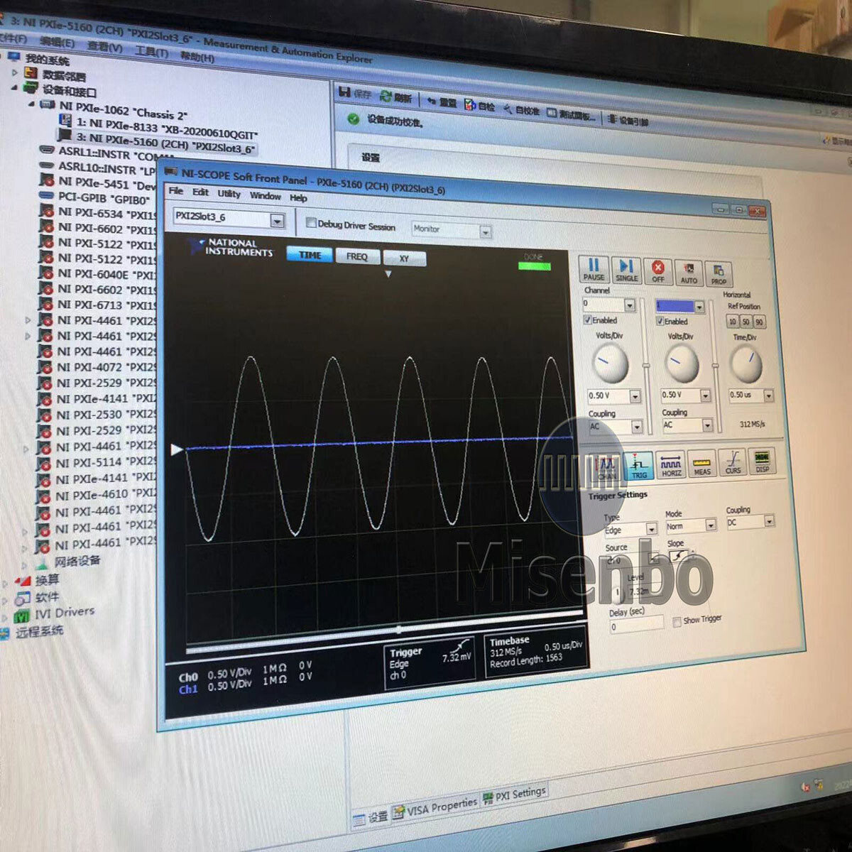This screenshot has width=852, height=852.
Task: Open PXI Settings tab at bottom
Action: pos(515,794)
